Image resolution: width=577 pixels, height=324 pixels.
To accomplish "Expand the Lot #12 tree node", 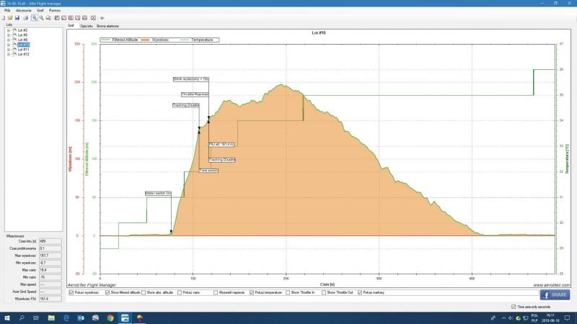I will [8, 54].
